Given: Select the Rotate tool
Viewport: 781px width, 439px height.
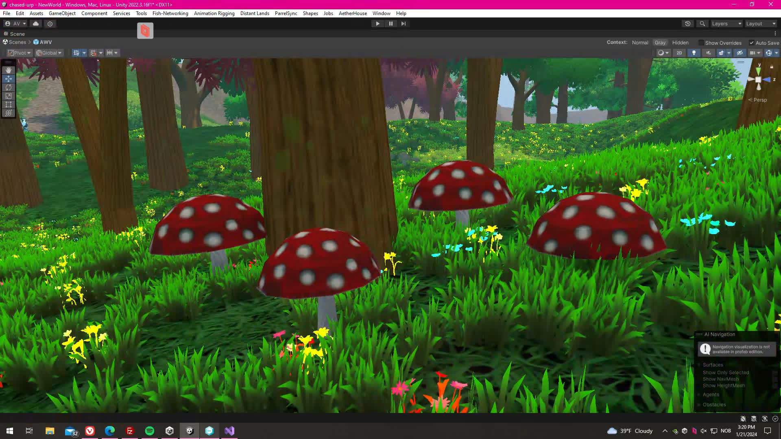Looking at the screenshot, I should pyautogui.click(x=8, y=87).
